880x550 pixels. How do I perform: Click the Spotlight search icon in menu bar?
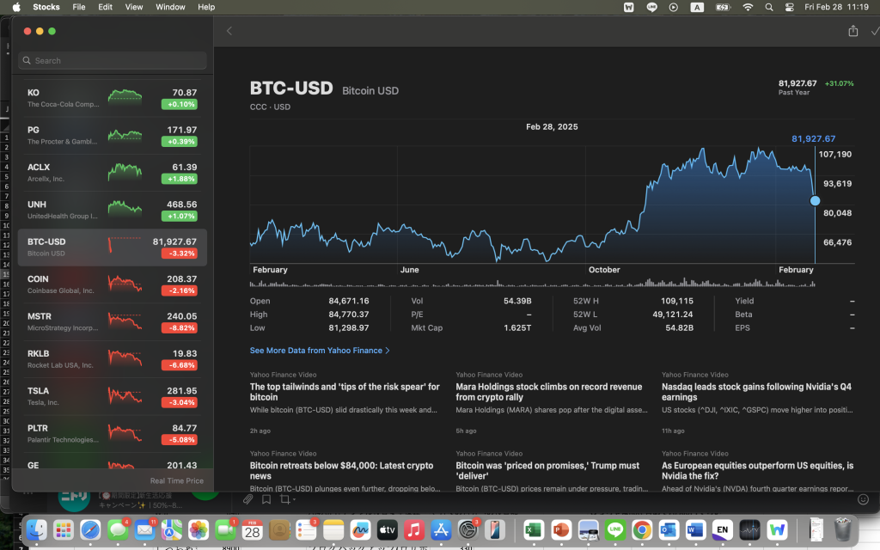[769, 7]
